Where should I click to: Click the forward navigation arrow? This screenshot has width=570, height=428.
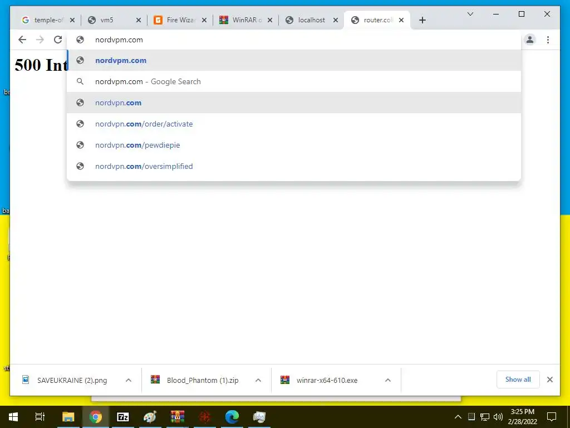tap(40, 40)
